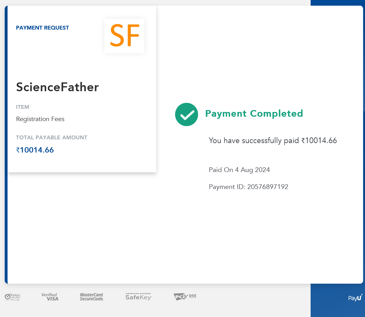This screenshot has width=365, height=317.
Task: Select the Verified by Visa logo
Action: pyautogui.click(x=50, y=297)
